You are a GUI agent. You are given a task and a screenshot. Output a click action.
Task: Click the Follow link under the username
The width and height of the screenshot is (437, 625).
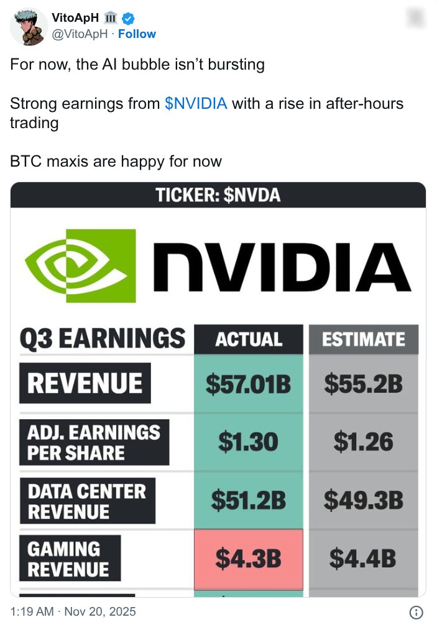[x=137, y=34]
